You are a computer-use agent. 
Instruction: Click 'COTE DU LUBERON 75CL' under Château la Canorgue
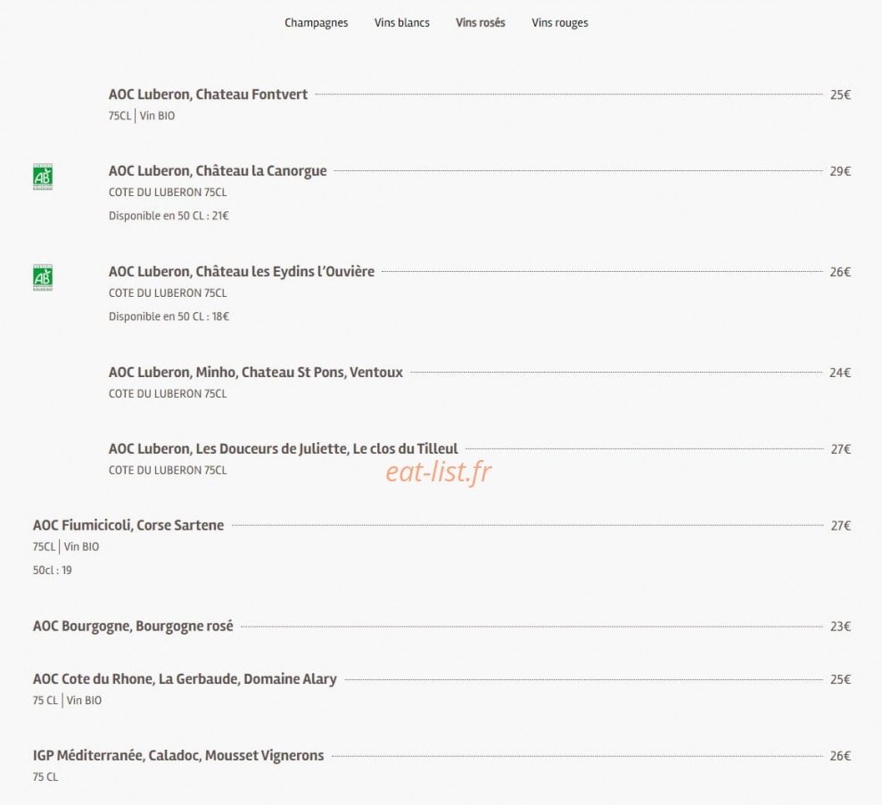[x=168, y=193]
